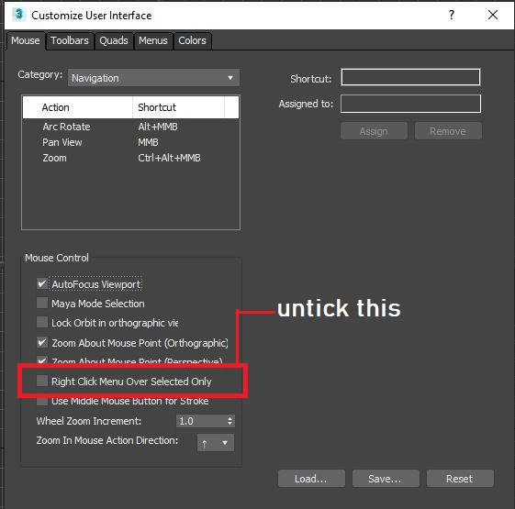The width and height of the screenshot is (515, 509).
Task: Click the Ctrl+Alt+MMB shortcut cell
Action: pos(169,158)
